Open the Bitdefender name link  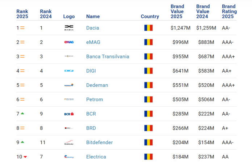pyautogui.click(x=99, y=142)
